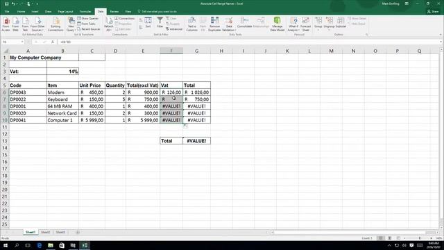Click the Undo icon in quick access toolbar

tap(13, 4)
